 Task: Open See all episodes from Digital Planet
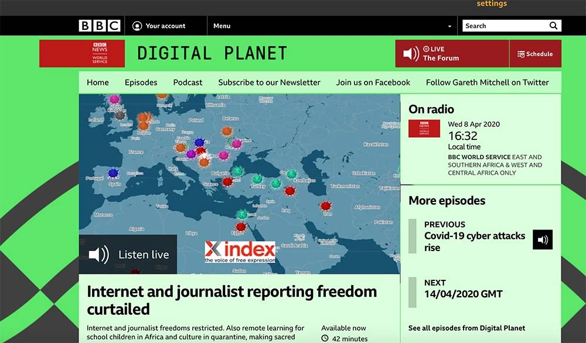(466, 328)
